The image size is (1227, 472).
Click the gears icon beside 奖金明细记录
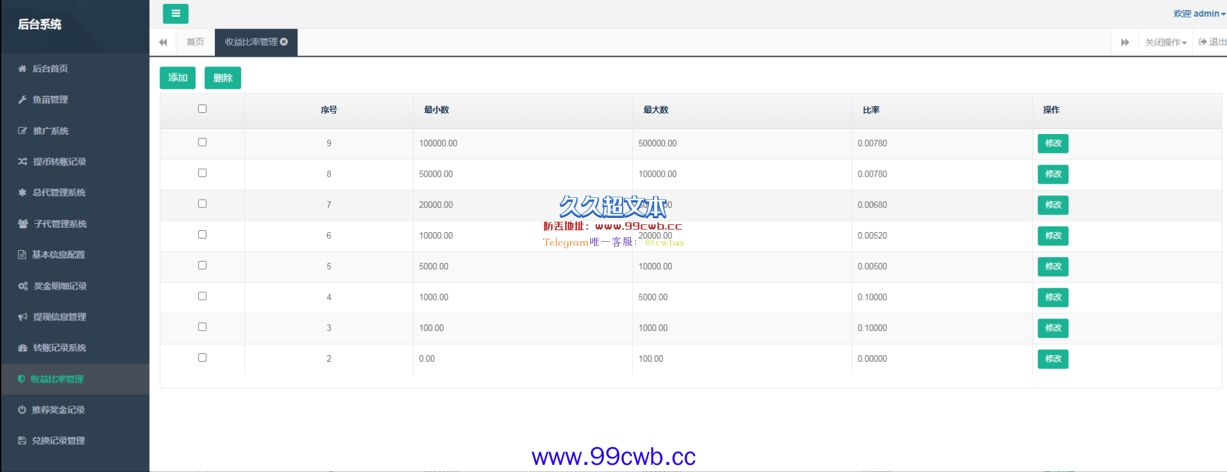(x=23, y=286)
